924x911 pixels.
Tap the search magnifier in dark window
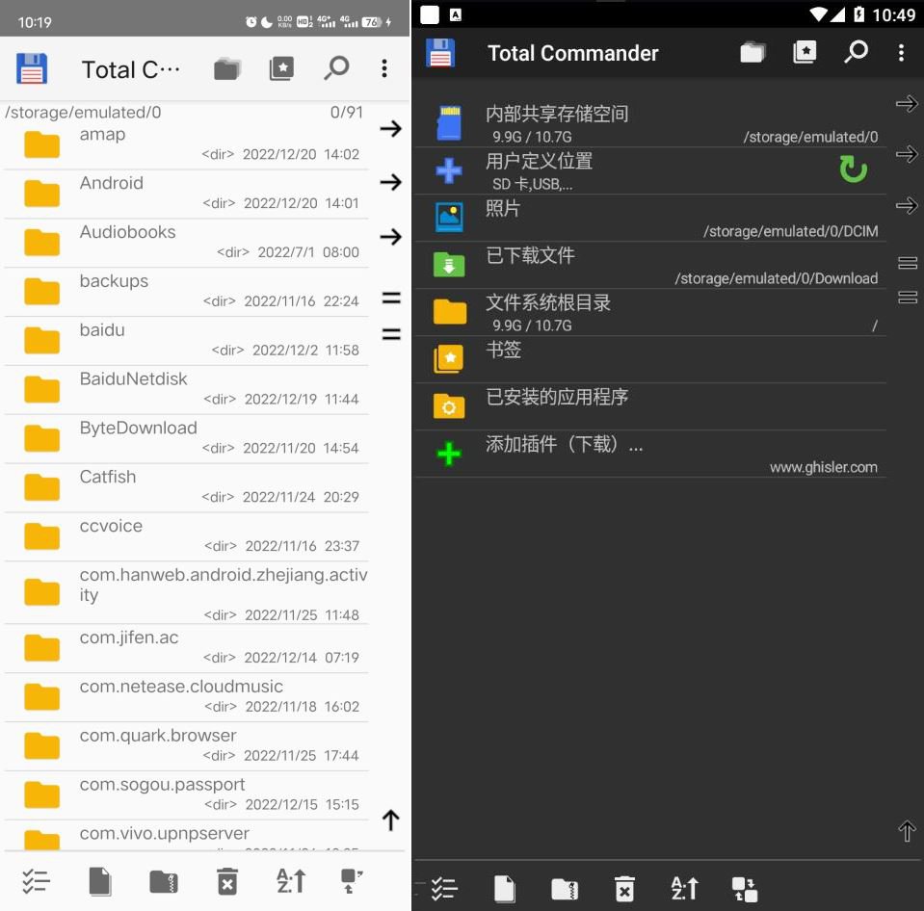(x=856, y=52)
